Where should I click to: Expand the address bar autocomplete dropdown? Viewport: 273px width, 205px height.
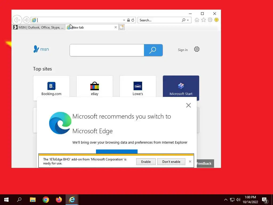point(124,20)
